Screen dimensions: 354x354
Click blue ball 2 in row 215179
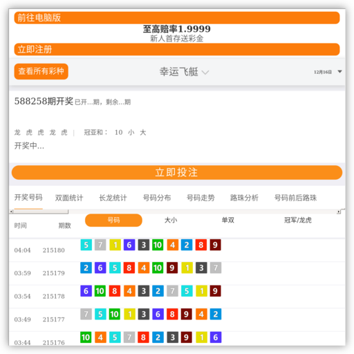tap(86, 268)
